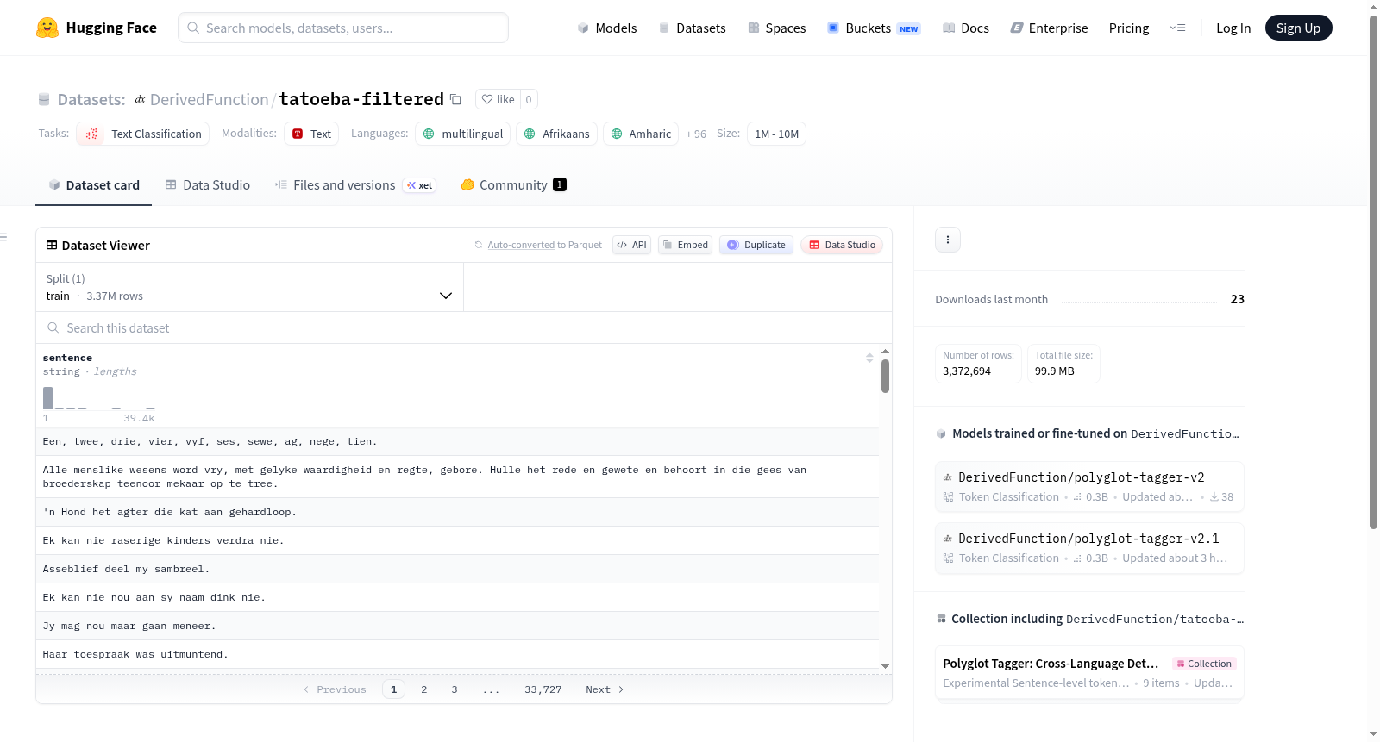Screen dimensions: 1380x742
Task: Open the three-dot options menu
Action: pos(948,240)
